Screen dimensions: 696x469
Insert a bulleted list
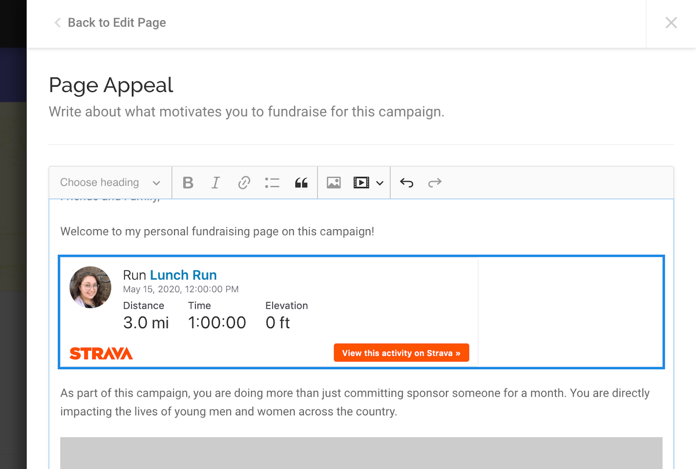(x=272, y=182)
